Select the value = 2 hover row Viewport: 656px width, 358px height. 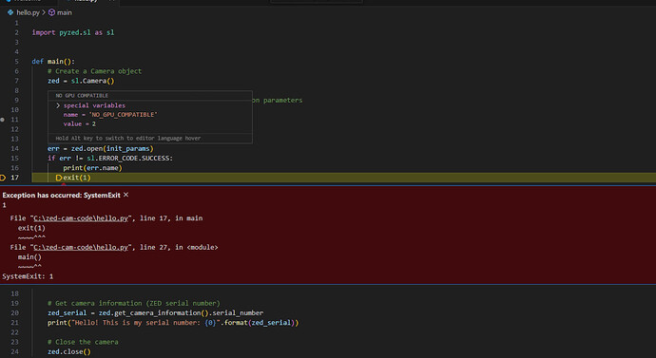(80, 124)
